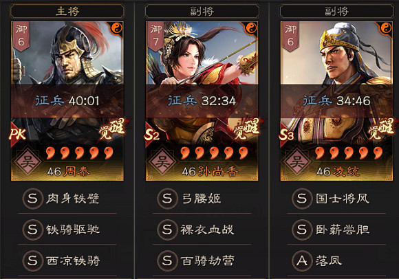Tap the 吴 faction emblem on 凌统's card
Viewport: 399px width, 279px height.
297,161
